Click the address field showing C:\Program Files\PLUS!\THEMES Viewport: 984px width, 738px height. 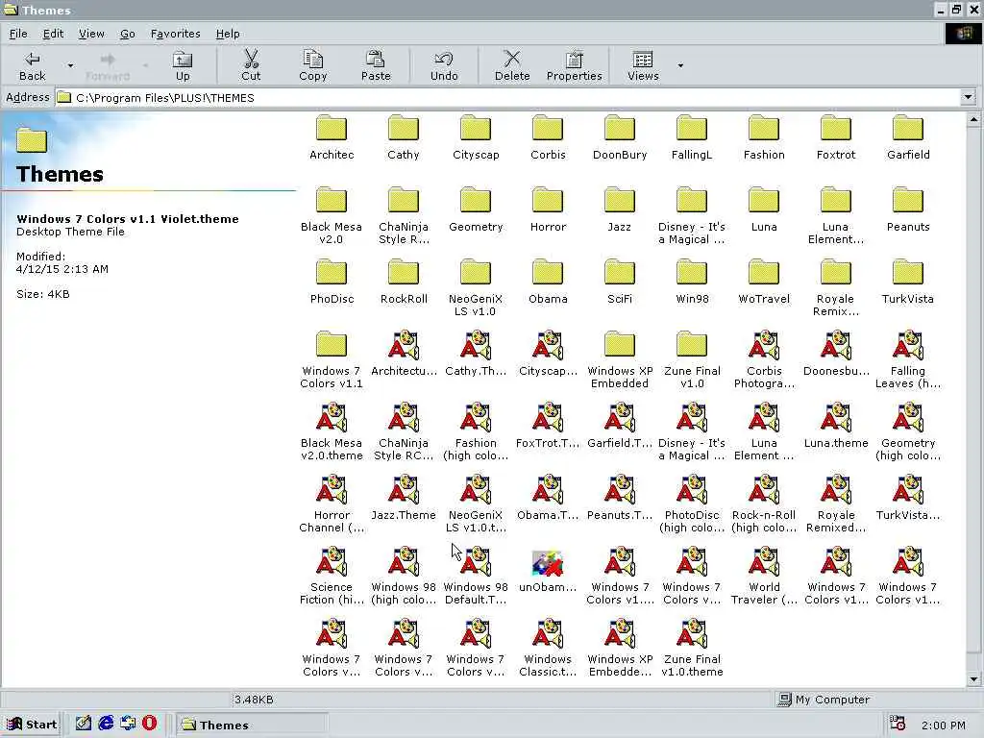tap(507, 98)
